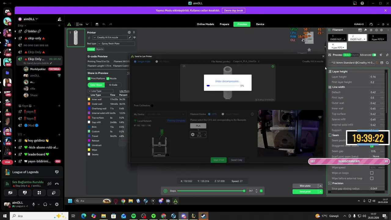Image resolution: width=391 pixels, height=220 pixels.
Task: Play the G-code layer animation
Action: pos(165,191)
